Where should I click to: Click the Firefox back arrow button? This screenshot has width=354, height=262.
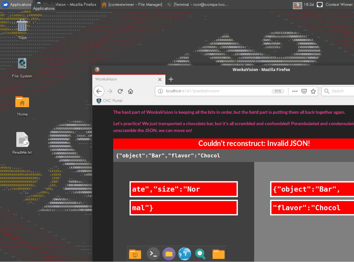(99, 91)
